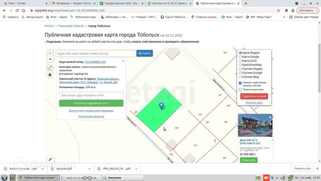Toggle fullscreen map with expand arrows icon
The image size is (321, 181).
tap(50, 67)
